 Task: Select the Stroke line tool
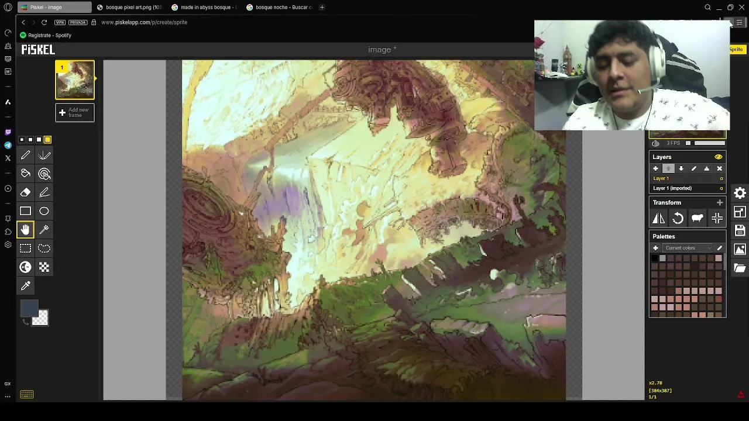click(x=44, y=192)
